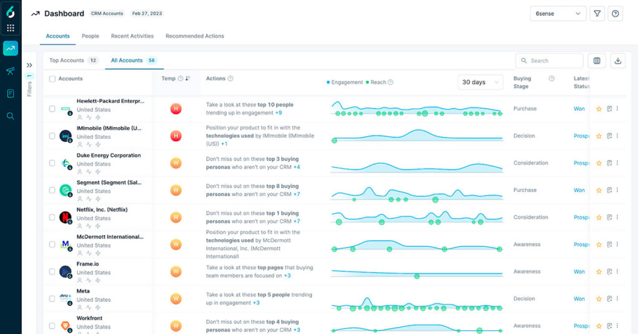This screenshot has height=334, width=638.
Task: Check the Hewlett-Packard Enterprise row checkbox
Action: pyautogui.click(x=52, y=109)
